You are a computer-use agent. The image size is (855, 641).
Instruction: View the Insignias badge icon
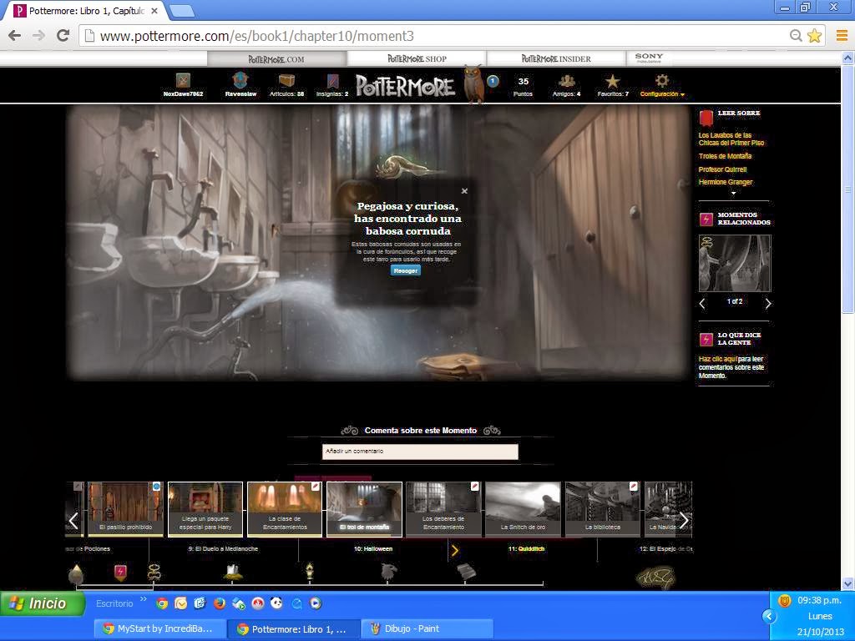[332, 81]
